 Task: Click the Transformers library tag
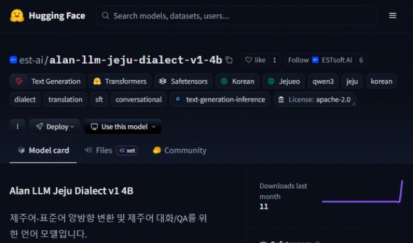pos(119,81)
